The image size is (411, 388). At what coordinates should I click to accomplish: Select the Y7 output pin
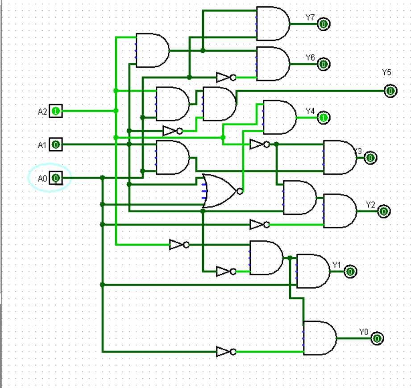(x=324, y=24)
